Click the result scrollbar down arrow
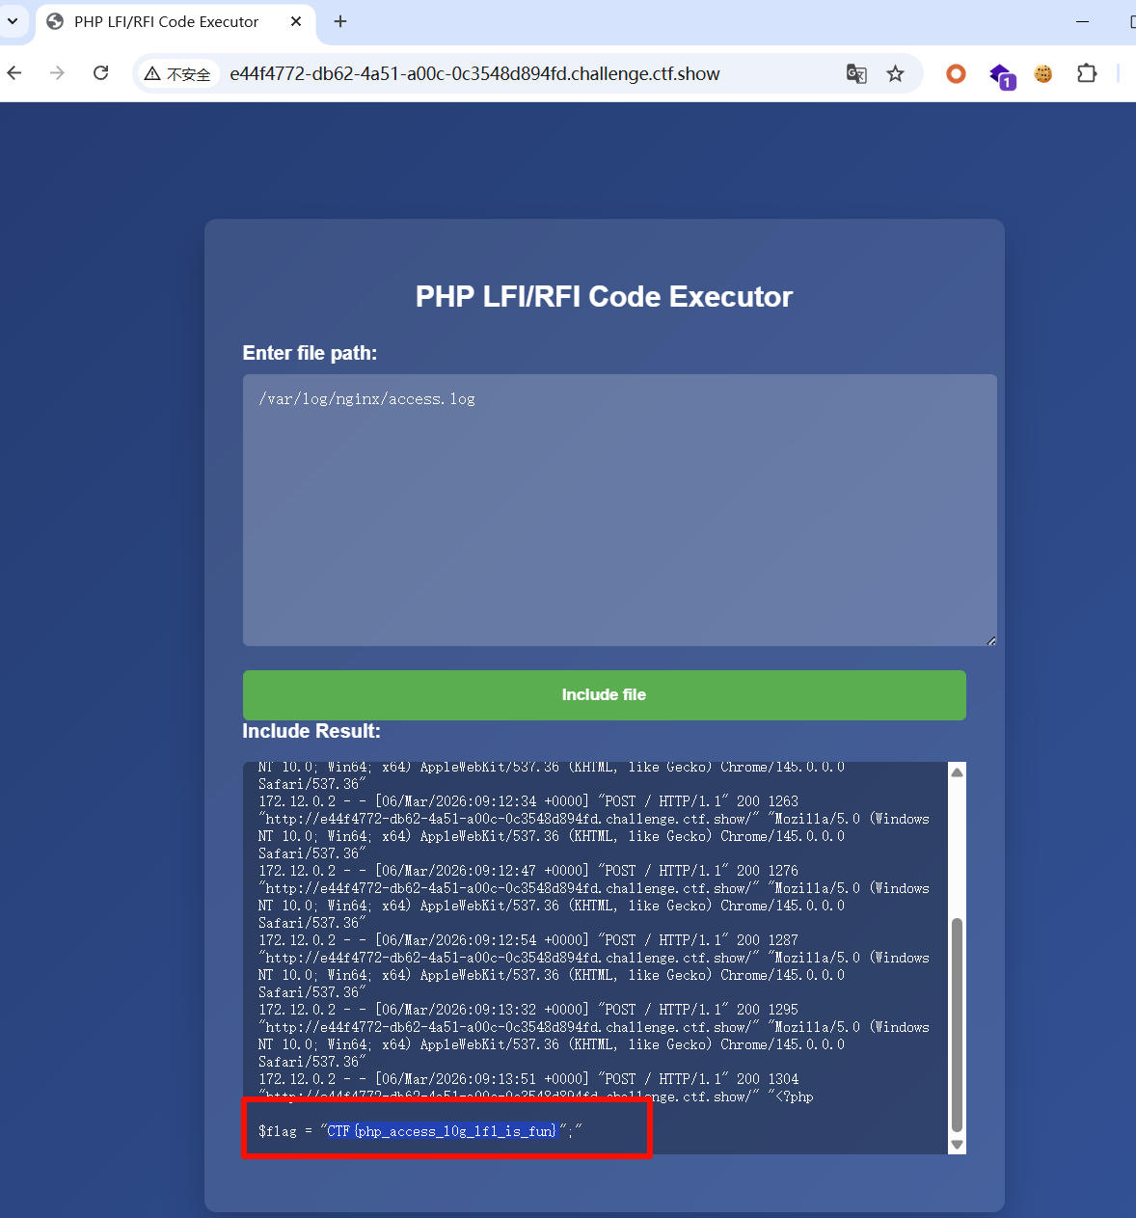The image size is (1136, 1218). click(957, 1144)
